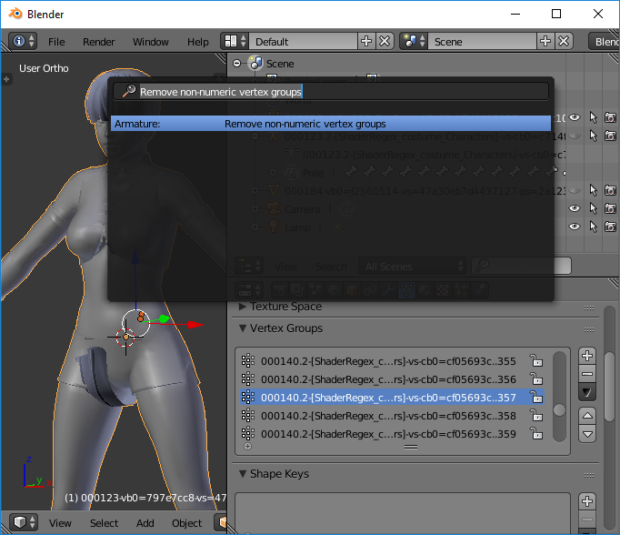Open the scene browse icon
Image resolution: width=620 pixels, height=535 pixels.
point(414,41)
